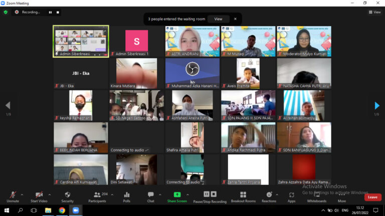Open Task View on the taskbar
Viewport: 385px width, 216px height.
tap(34, 210)
